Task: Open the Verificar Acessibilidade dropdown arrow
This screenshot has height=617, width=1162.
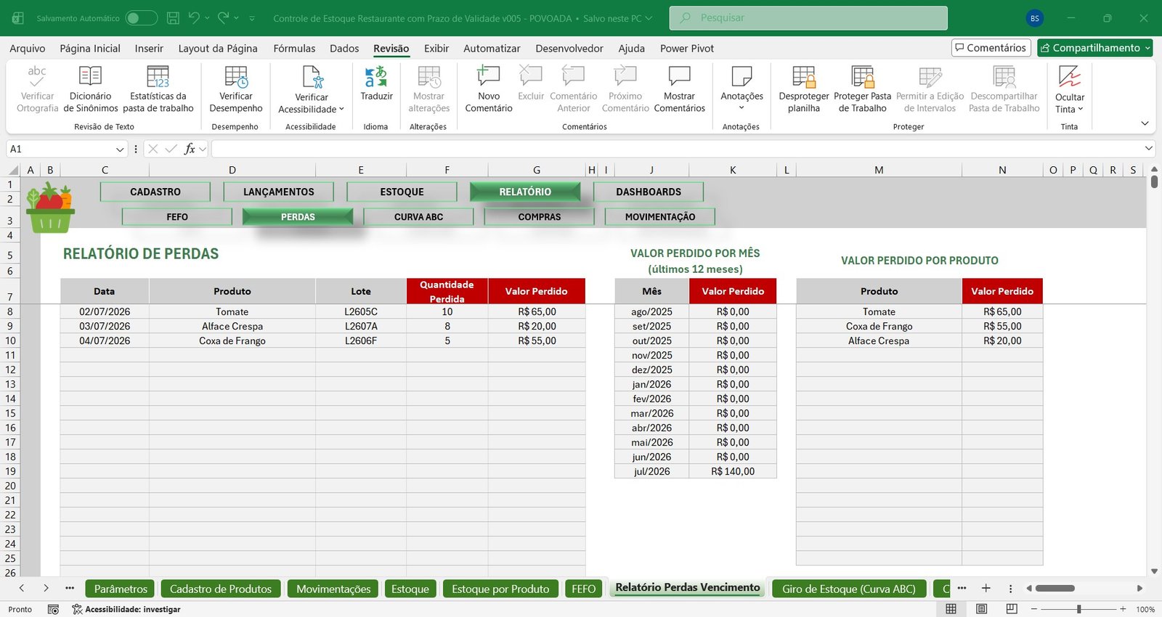Action: click(x=341, y=110)
